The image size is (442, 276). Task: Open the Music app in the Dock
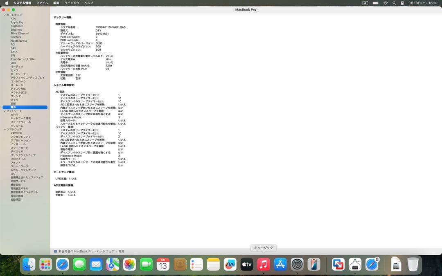tap(263, 265)
